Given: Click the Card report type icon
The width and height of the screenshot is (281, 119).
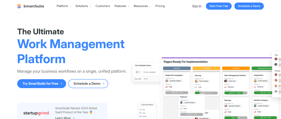Looking at the screenshot, I should (140, 113).
